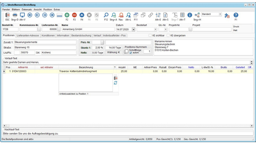Open the Datensatz menu

coord(27,10)
